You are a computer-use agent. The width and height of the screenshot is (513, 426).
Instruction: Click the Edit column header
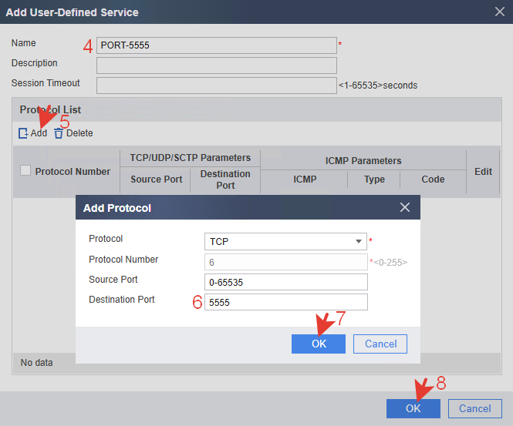pyautogui.click(x=483, y=172)
